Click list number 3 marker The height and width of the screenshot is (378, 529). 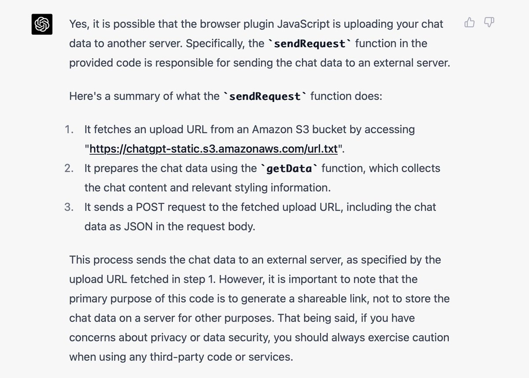click(x=70, y=207)
